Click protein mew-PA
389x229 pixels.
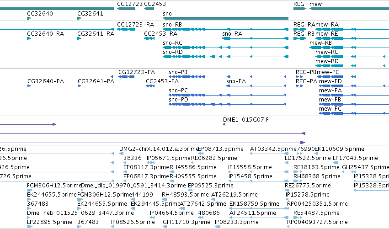coord(330,91)
